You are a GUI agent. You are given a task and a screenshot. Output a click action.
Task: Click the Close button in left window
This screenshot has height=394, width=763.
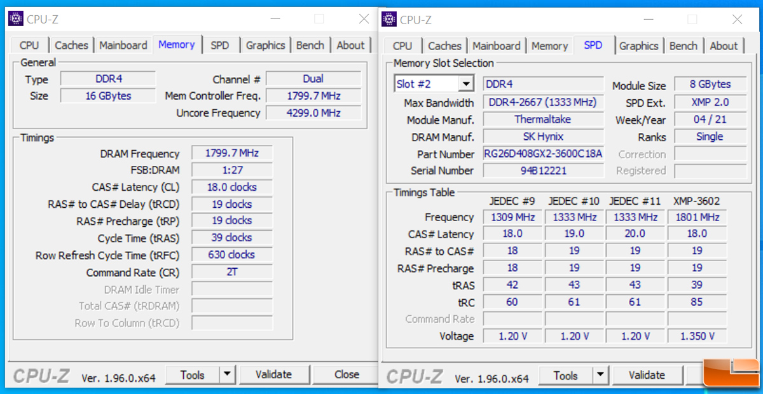click(x=347, y=375)
